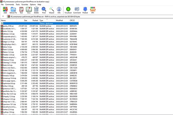This screenshot has height=115, width=173.
Task: Select the riba-lite.1.0.21.zip file
Action: 10,94
